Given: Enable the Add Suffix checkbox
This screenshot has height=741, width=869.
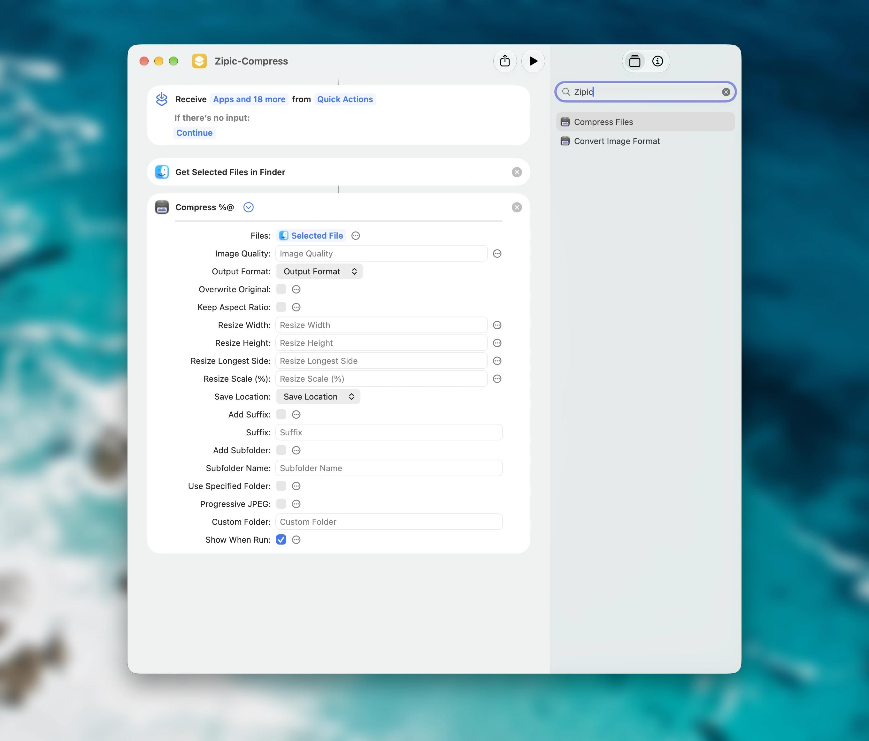Looking at the screenshot, I should click(x=281, y=415).
